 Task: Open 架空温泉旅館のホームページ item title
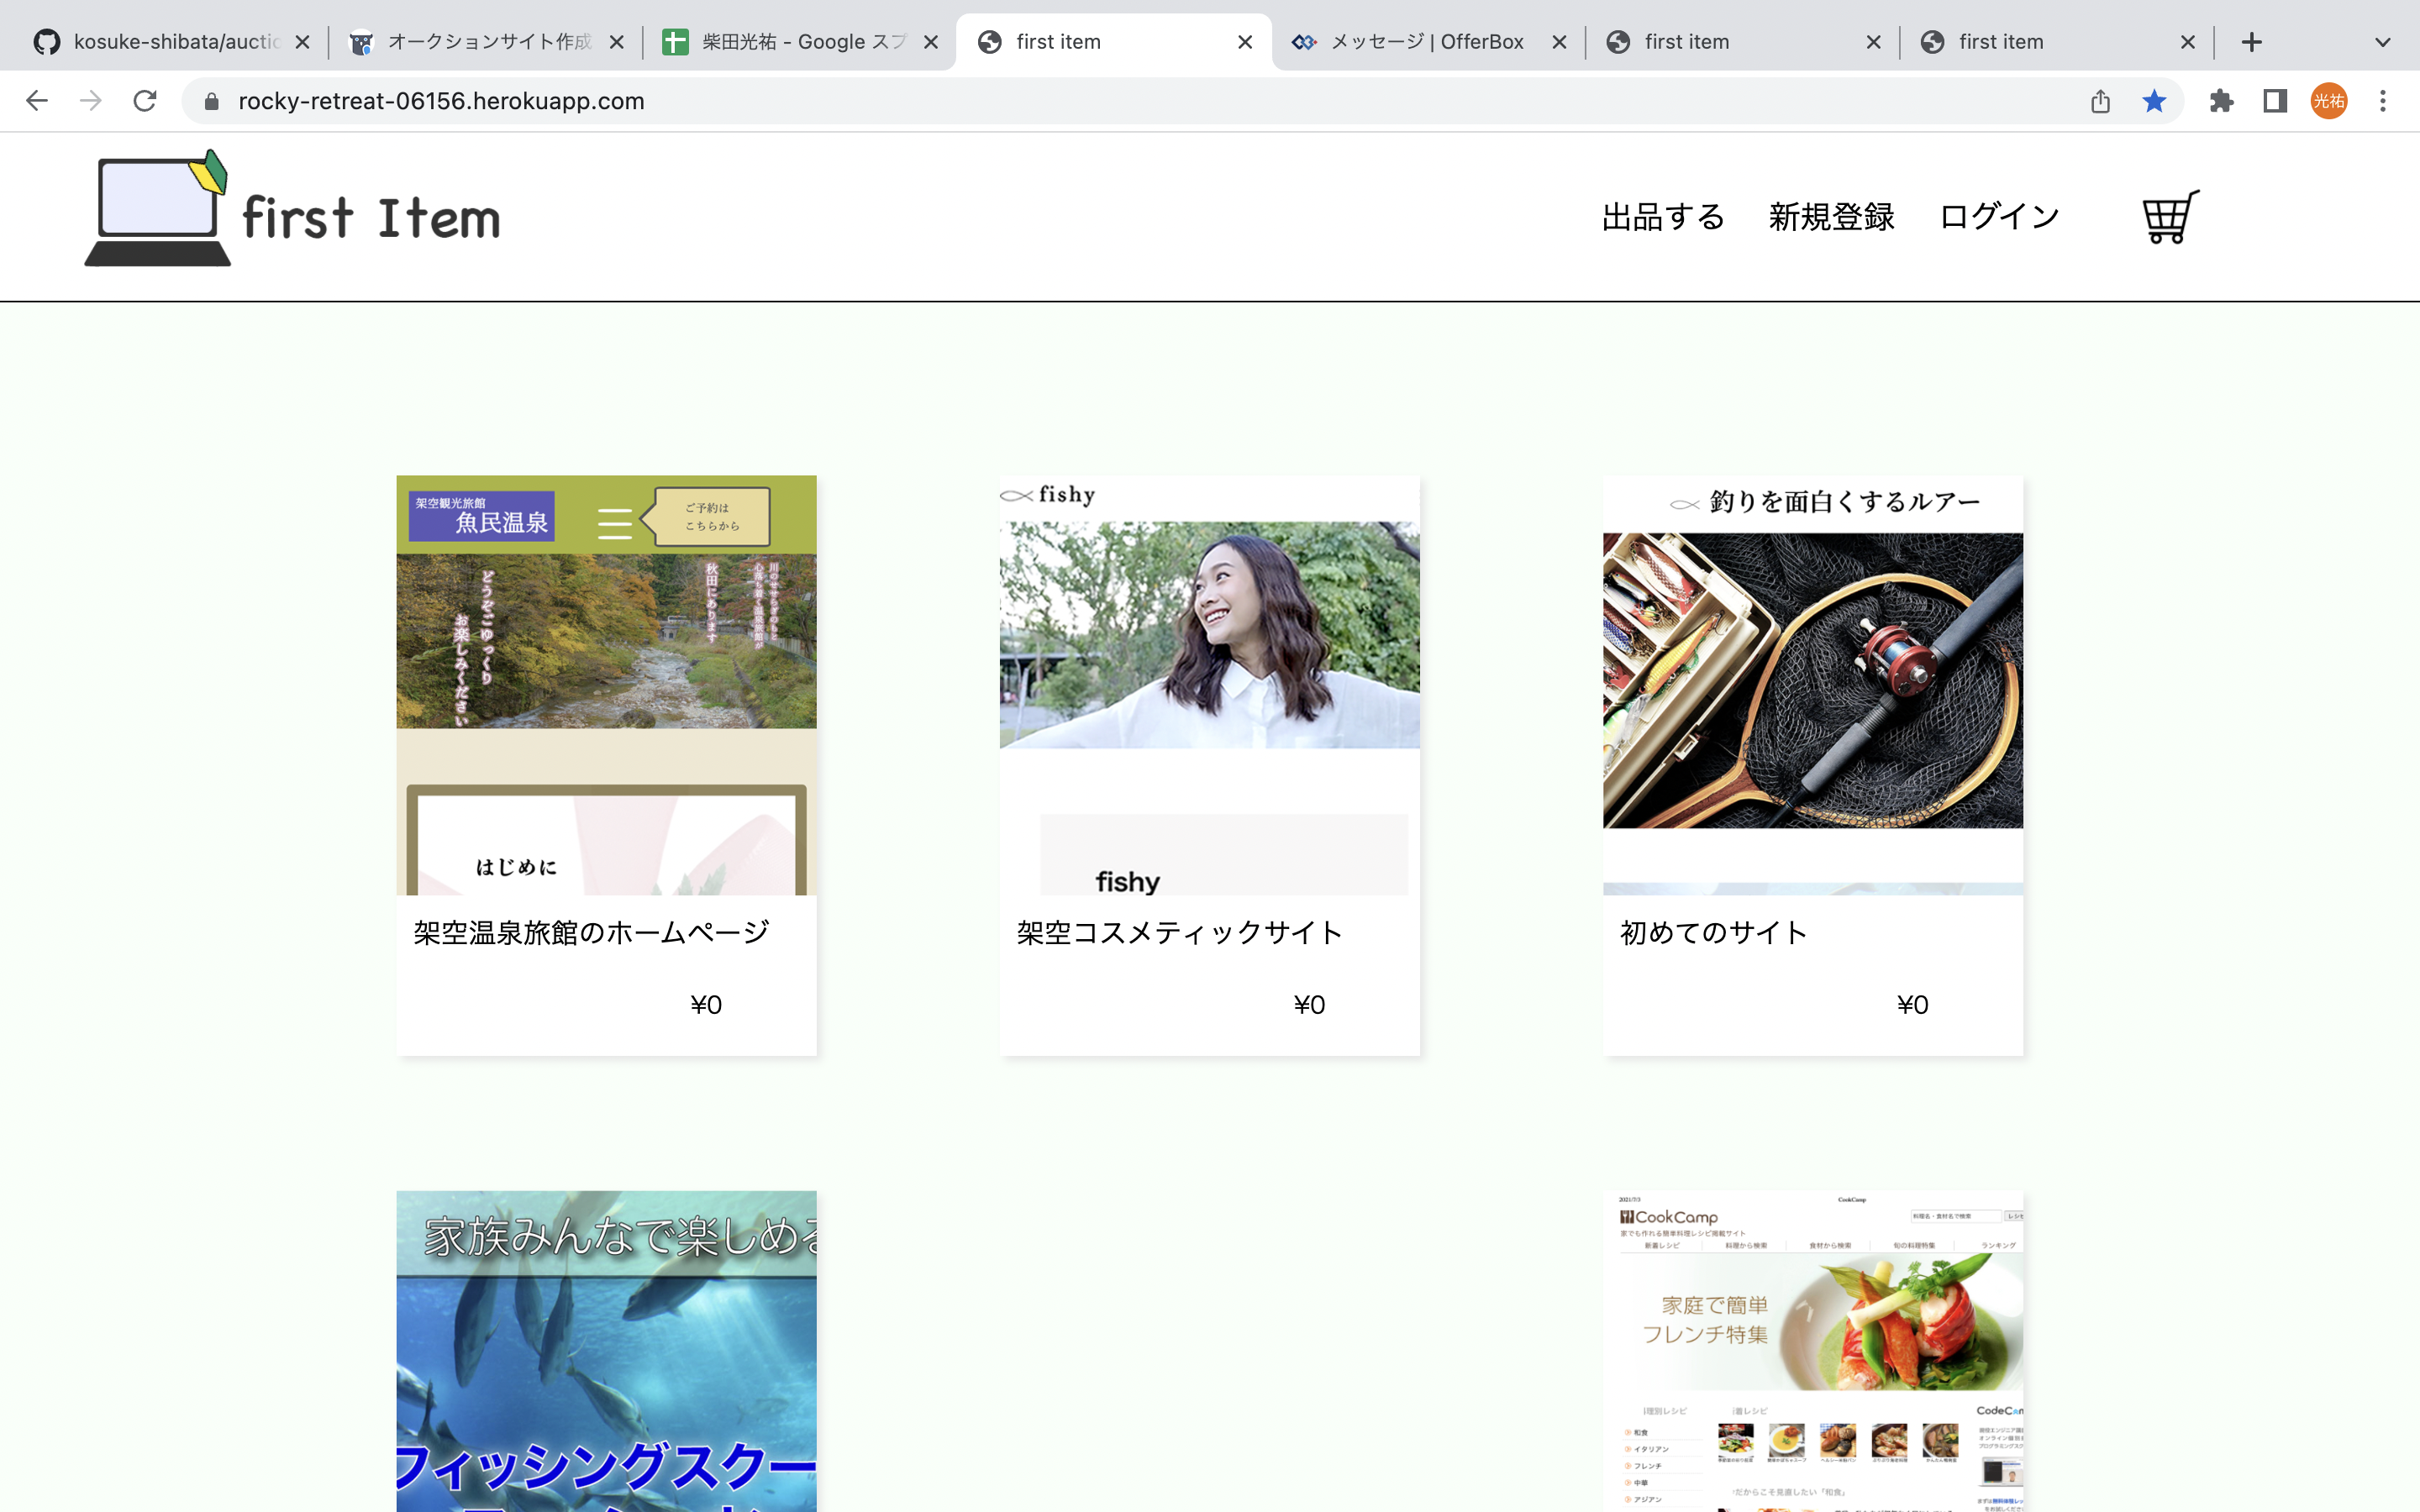pos(591,932)
